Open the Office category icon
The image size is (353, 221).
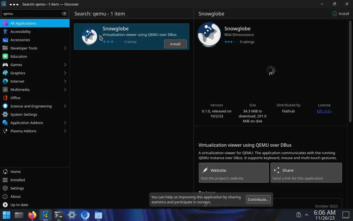click(x=5, y=98)
